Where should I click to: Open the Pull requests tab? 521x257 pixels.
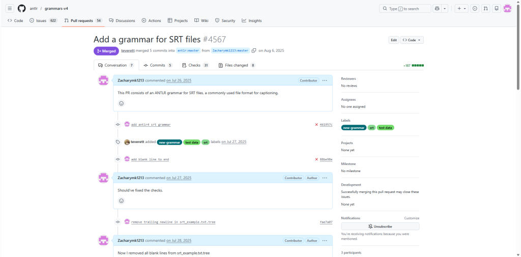tap(83, 21)
